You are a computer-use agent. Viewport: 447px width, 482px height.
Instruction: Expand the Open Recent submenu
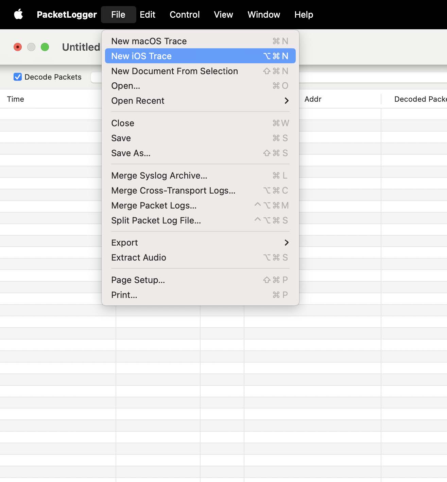[138, 101]
